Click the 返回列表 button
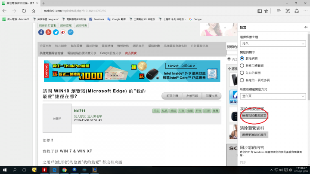 (x=81, y=25)
